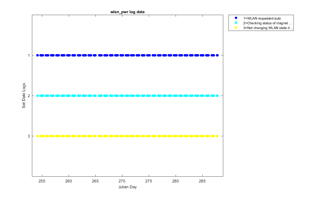Viewport: 317px width, 198px height.
Task: Click the last yellow data point on row 3
Action: pos(217,136)
